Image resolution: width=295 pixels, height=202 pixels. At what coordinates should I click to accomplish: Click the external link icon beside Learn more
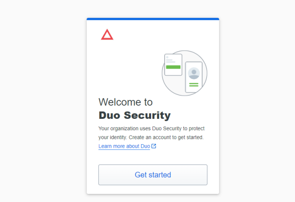click(x=154, y=146)
